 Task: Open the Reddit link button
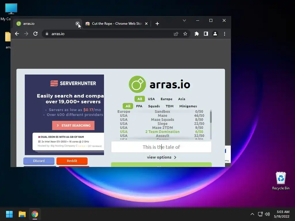pyautogui.click(x=72, y=161)
